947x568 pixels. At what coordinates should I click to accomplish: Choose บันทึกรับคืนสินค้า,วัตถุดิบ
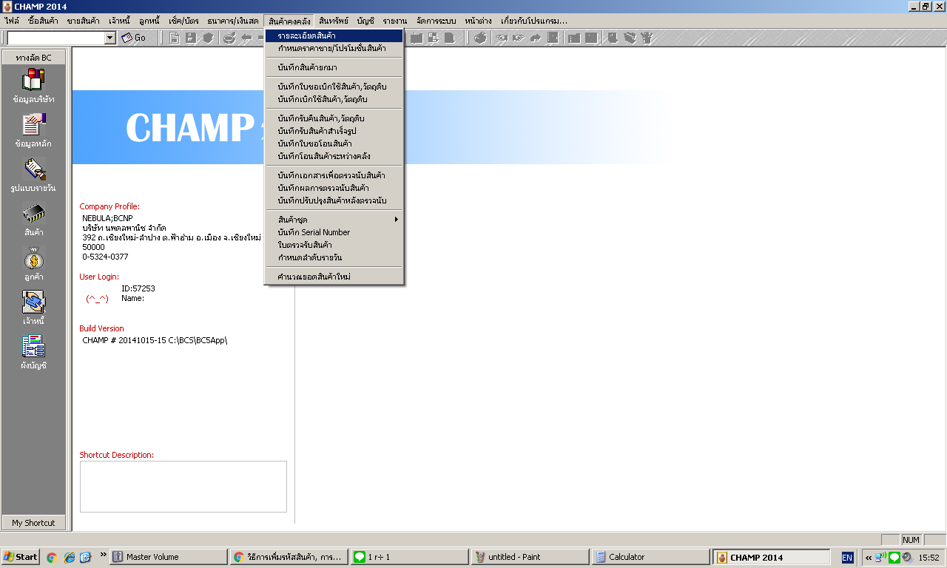(x=334, y=118)
